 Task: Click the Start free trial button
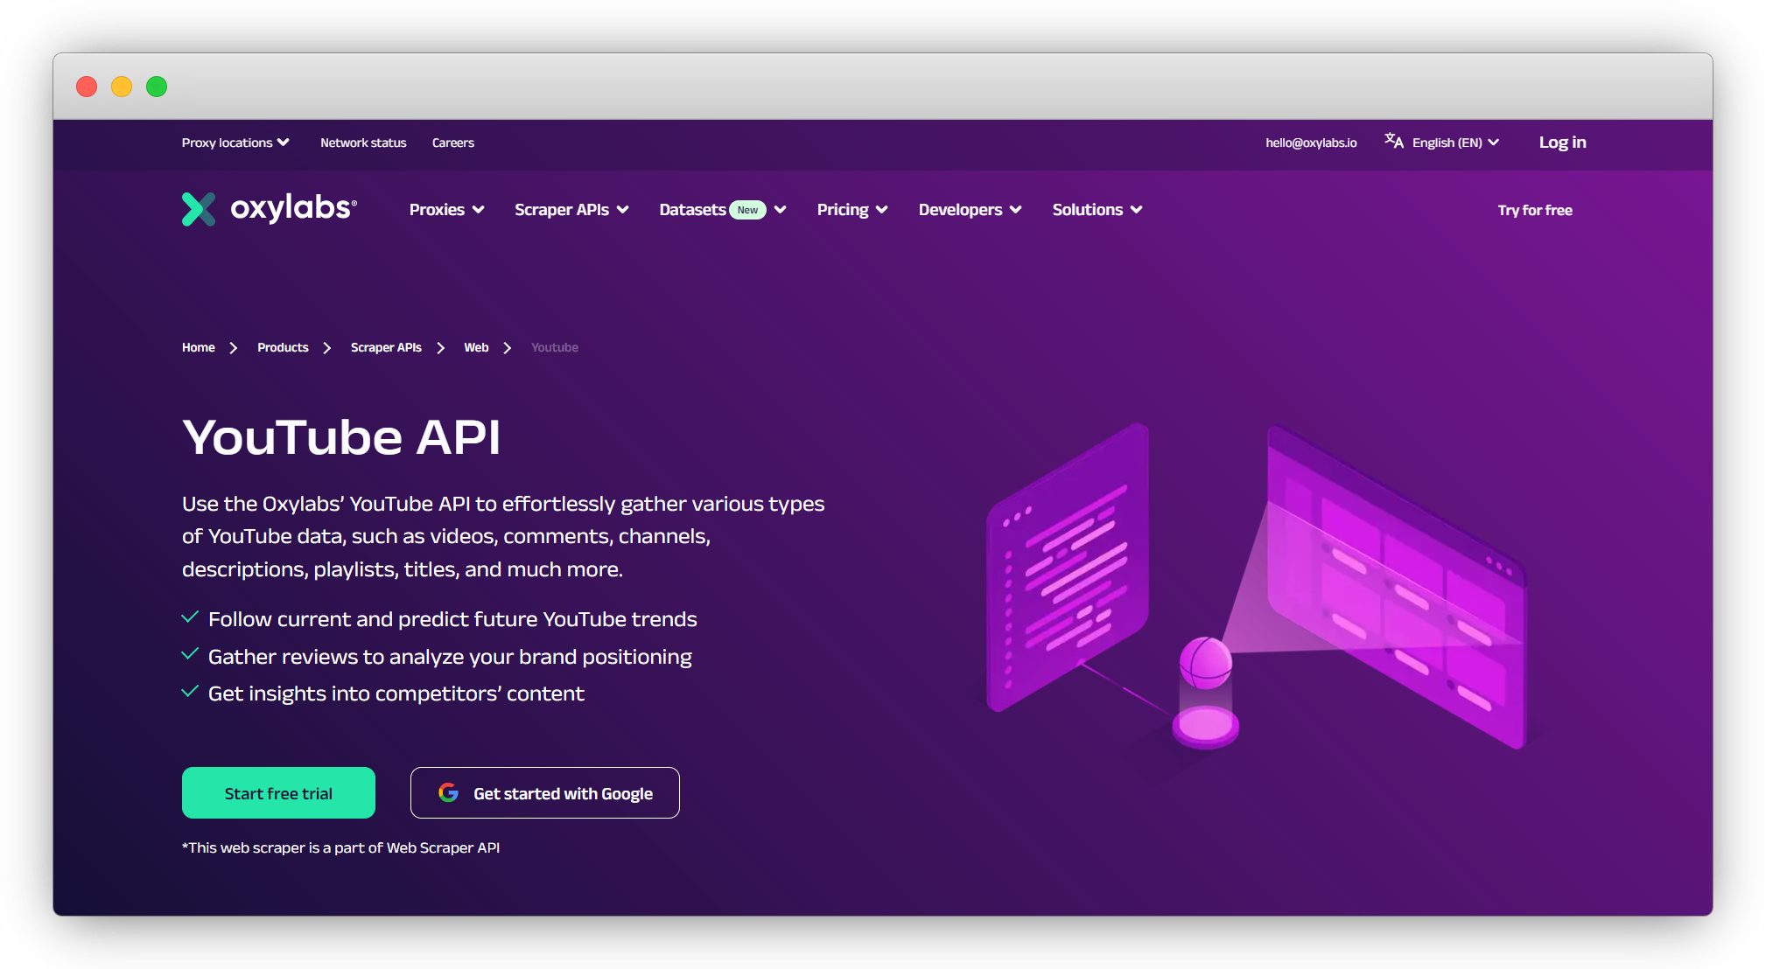click(x=278, y=792)
